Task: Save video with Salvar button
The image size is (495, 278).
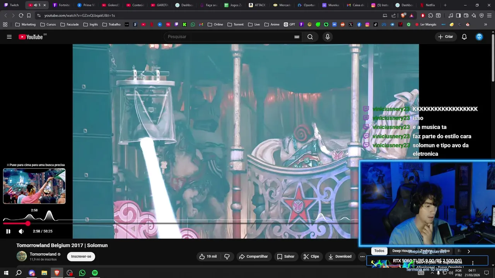Action: 286,256
